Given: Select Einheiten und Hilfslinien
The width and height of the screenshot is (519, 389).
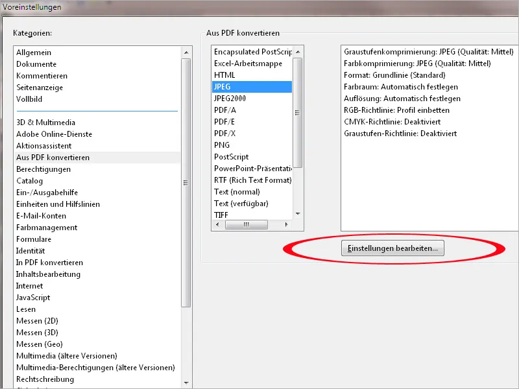Looking at the screenshot, I should (x=58, y=204).
